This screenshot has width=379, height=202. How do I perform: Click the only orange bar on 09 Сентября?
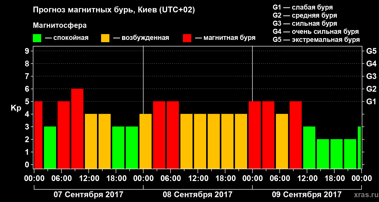[x=282, y=141]
